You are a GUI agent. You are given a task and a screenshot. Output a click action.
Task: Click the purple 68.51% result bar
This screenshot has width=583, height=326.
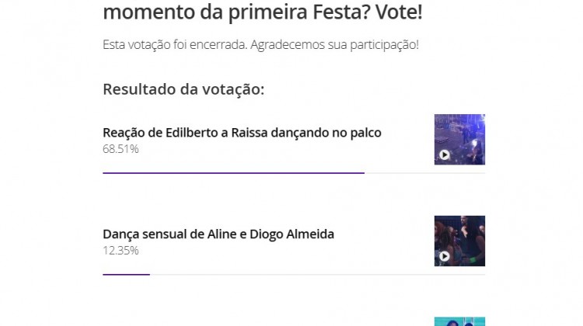233,172
